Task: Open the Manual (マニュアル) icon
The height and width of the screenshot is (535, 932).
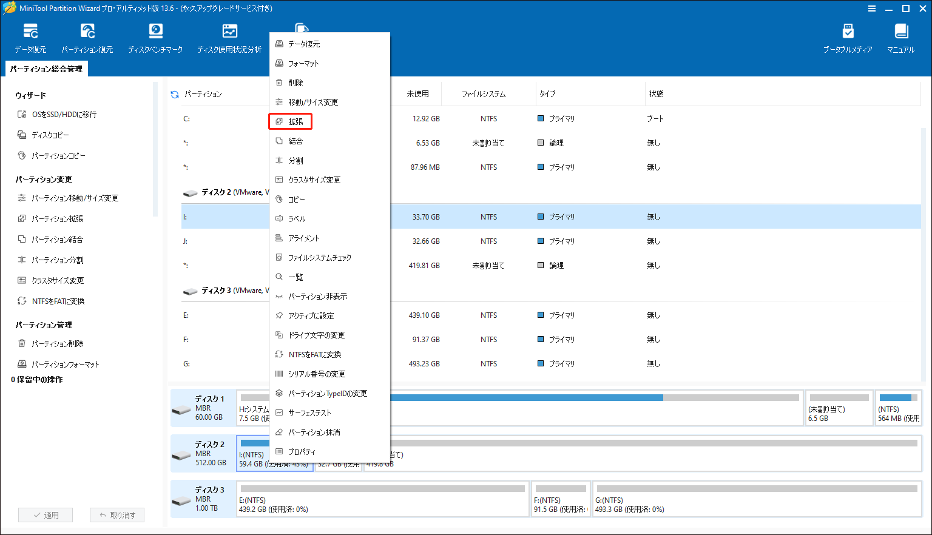Action: click(900, 38)
